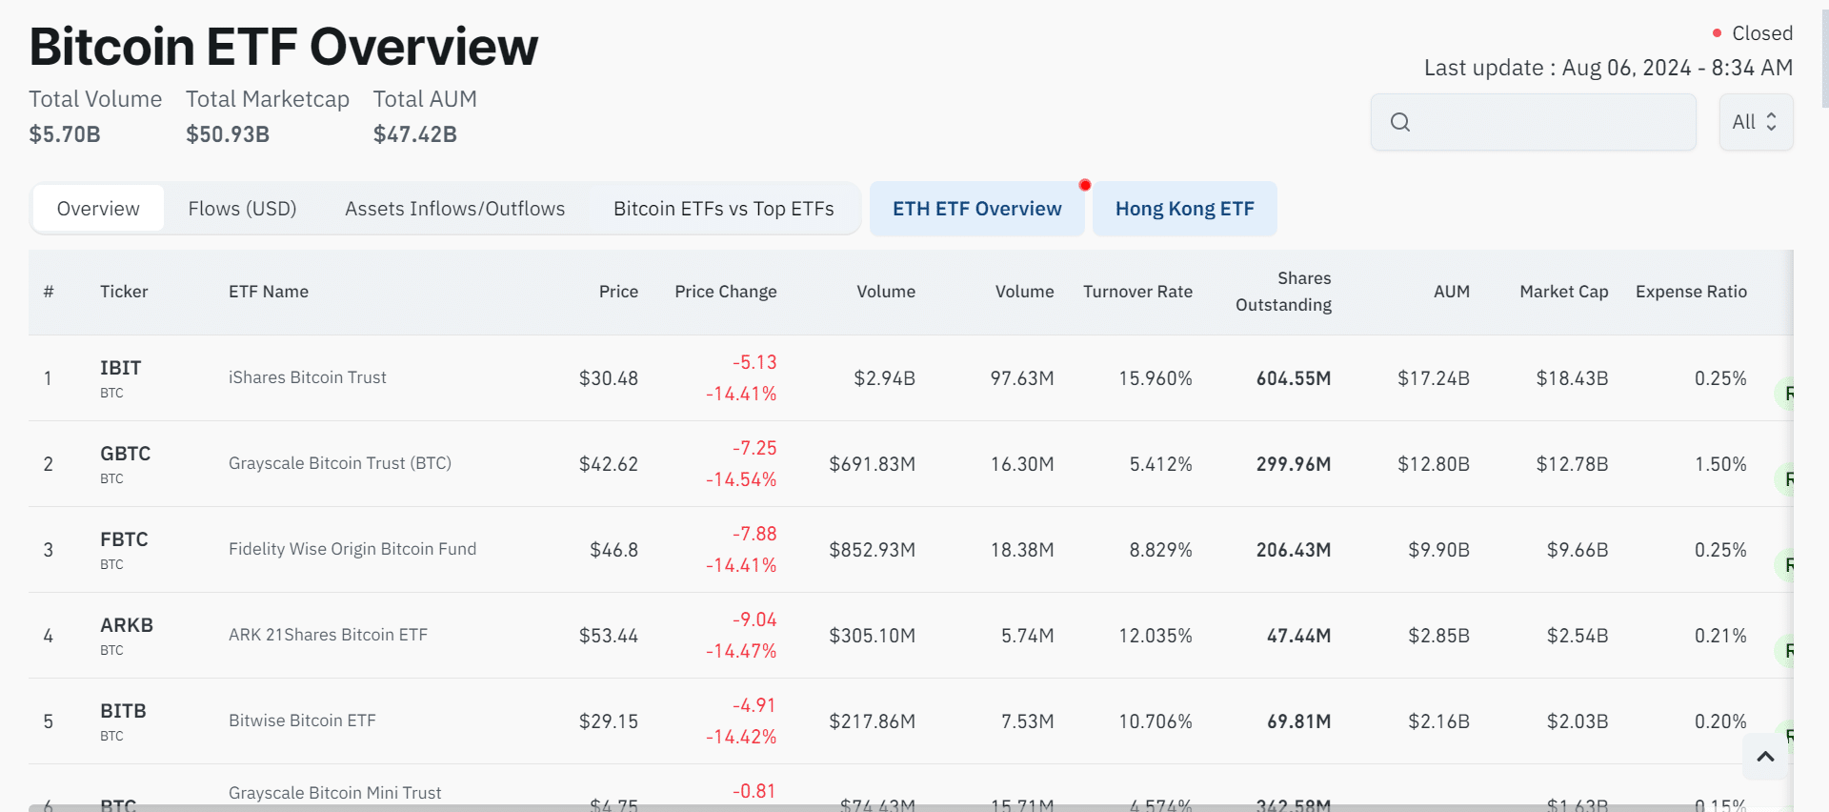Image resolution: width=1829 pixels, height=812 pixels.
Task: Sort by Price Change column header
Action: coord(725,292)
